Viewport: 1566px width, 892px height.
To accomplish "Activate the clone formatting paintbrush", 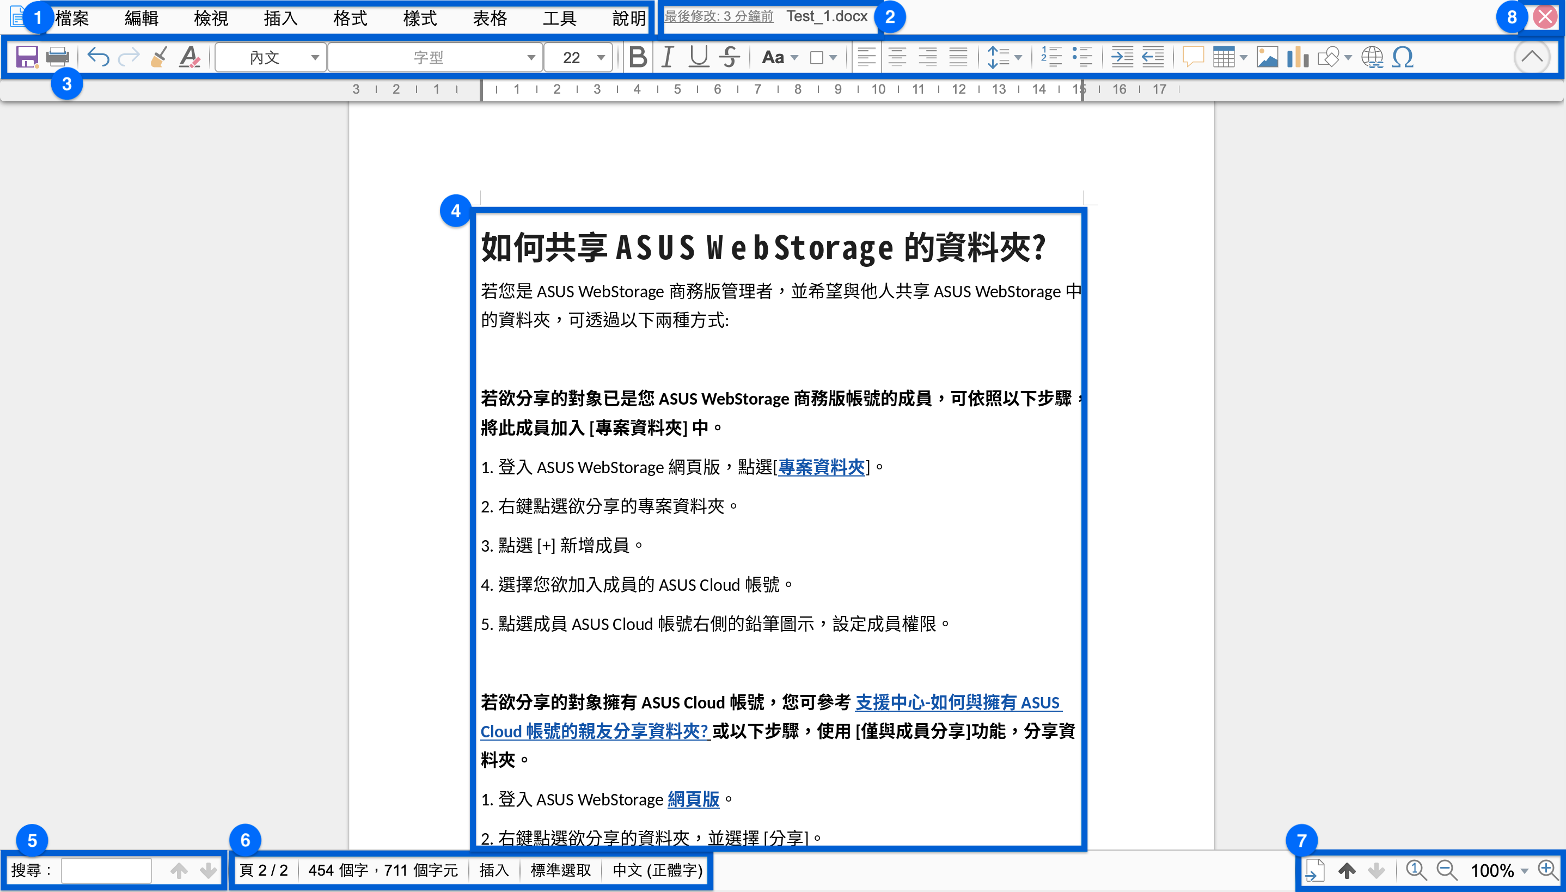I will click(x=158, y=57).
